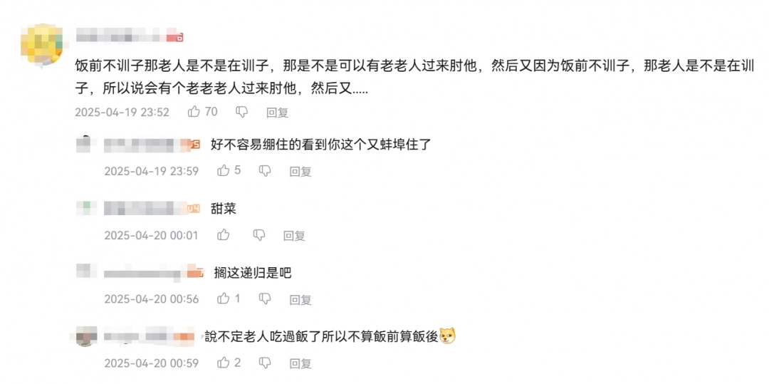This screenshot has height=384, width=769.
Task: Like the reply posted at 00:59
Action: (224, 363)
